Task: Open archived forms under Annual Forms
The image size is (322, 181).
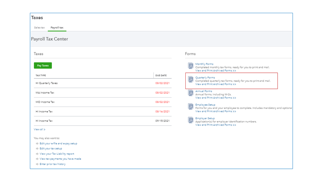Action: point(215,98)
